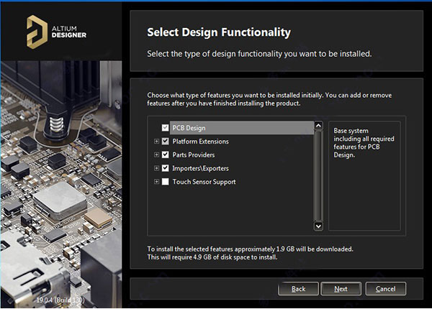Toggle the PCB Design checkbox
This screenshot has width=432, height=309.
[166, 128]
